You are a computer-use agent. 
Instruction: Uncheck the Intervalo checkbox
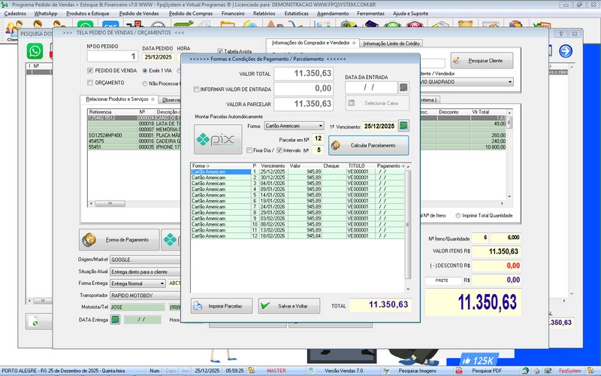click(x=279, y=150)
